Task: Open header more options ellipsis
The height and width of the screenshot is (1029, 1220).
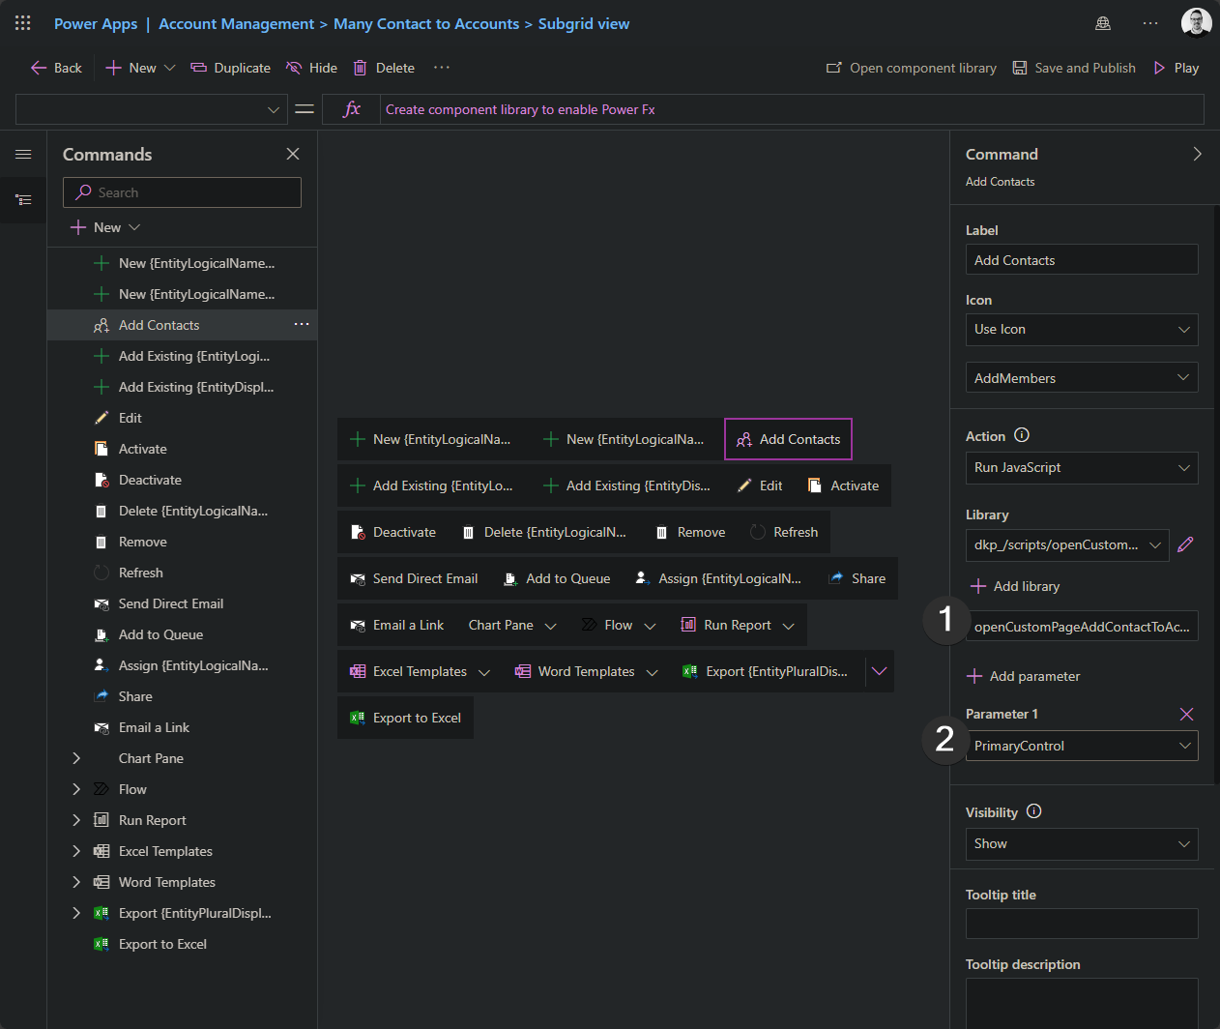Action: (1150, 23)
